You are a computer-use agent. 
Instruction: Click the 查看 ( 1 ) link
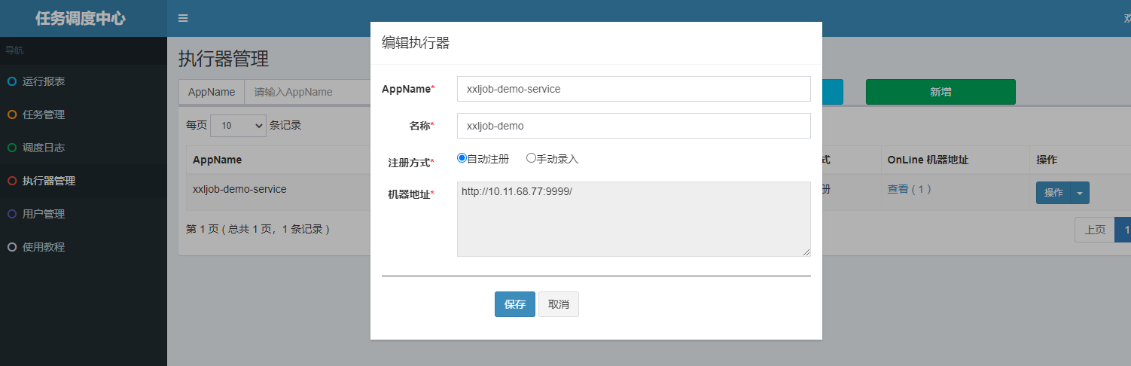coord(909,189)
